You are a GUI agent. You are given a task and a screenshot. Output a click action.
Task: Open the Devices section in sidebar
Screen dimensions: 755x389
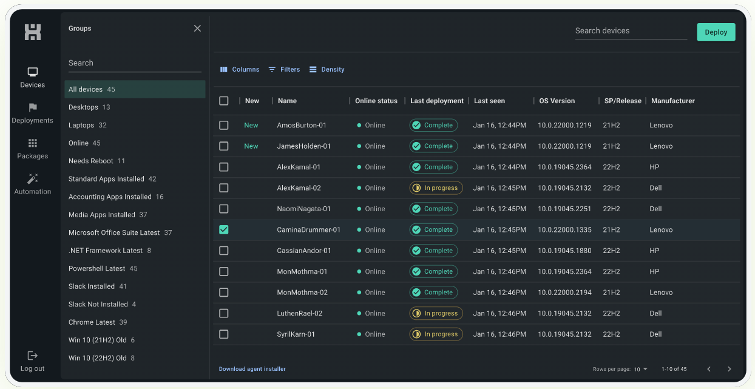[33, 72]
